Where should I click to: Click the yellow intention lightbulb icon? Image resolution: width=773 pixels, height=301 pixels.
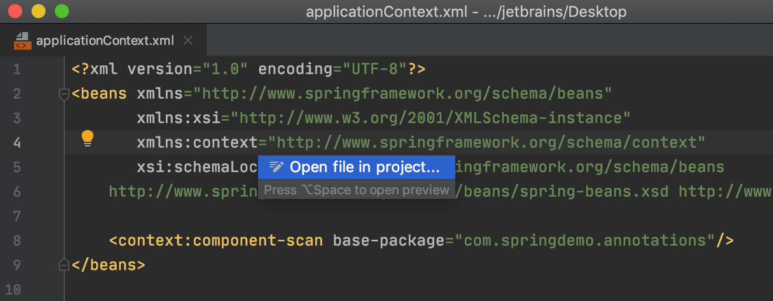click(x=87, y=138)
